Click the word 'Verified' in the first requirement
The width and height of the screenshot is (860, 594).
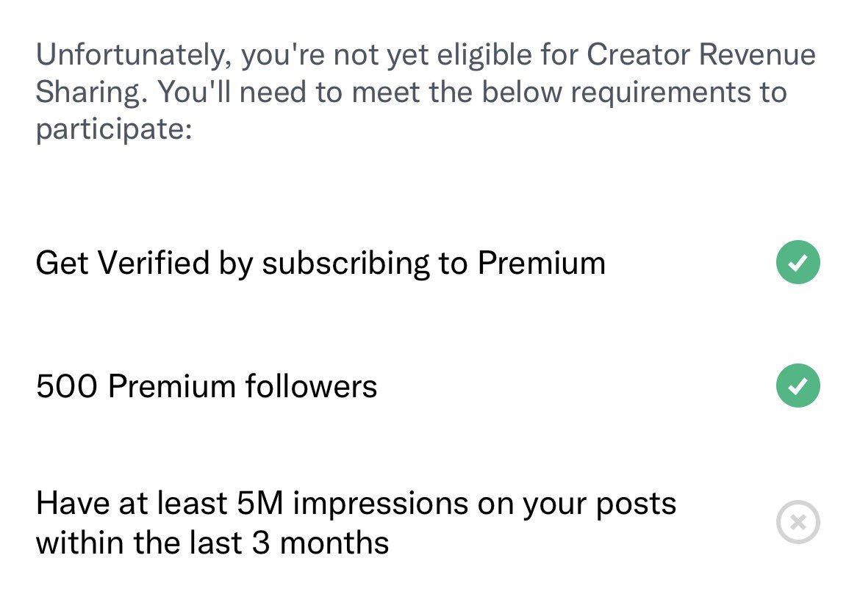154,262
